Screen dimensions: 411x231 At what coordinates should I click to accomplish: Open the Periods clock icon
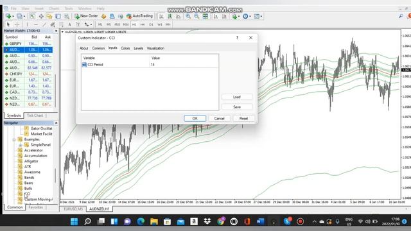click(x=245, y=16)
